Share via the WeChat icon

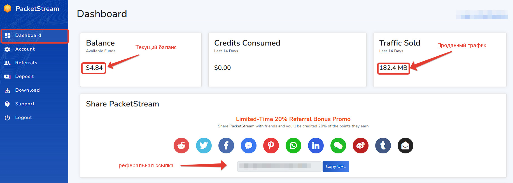coord(338,146)
